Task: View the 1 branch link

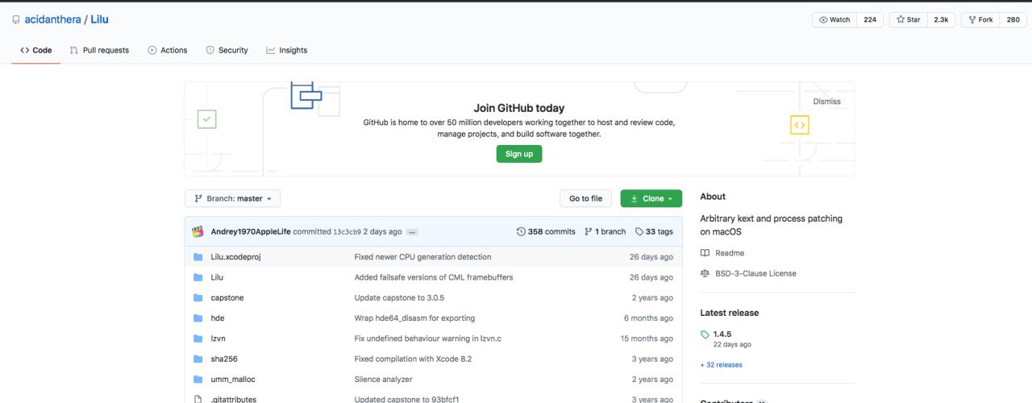Action: coord(605,231)
